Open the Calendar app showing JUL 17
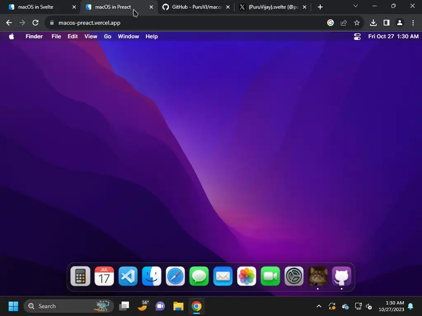Image resolution: width=422 pixels, height=316 pixels. pyautogui.click(x=104, y=276)
